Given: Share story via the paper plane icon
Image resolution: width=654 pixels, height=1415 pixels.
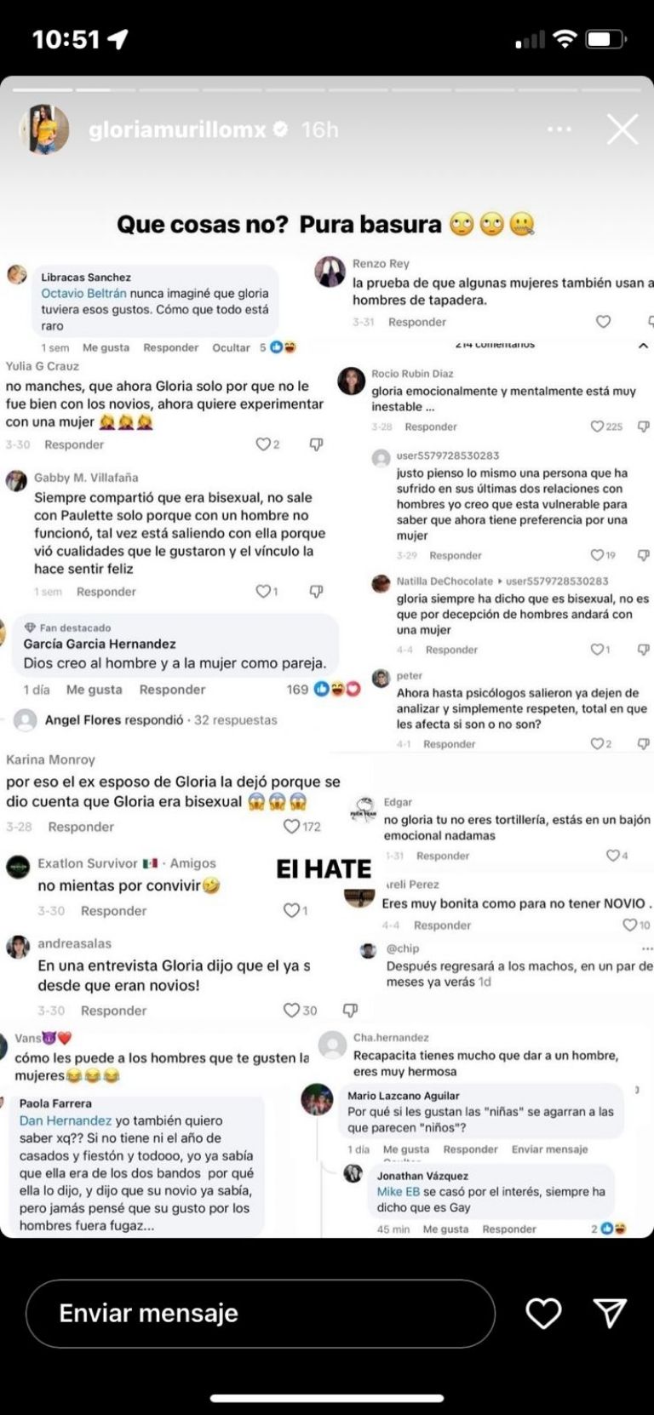Looking at the screenshot, I should click(x=610, y=1313).
